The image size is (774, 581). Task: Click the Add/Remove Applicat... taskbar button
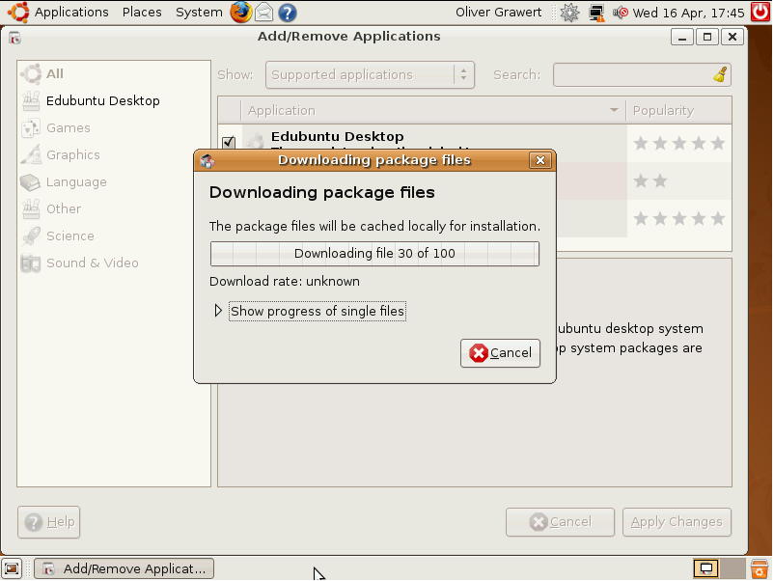124,568
